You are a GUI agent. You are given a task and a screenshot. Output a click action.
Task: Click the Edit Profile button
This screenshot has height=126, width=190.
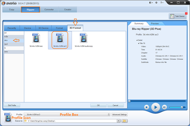(12, 105)
